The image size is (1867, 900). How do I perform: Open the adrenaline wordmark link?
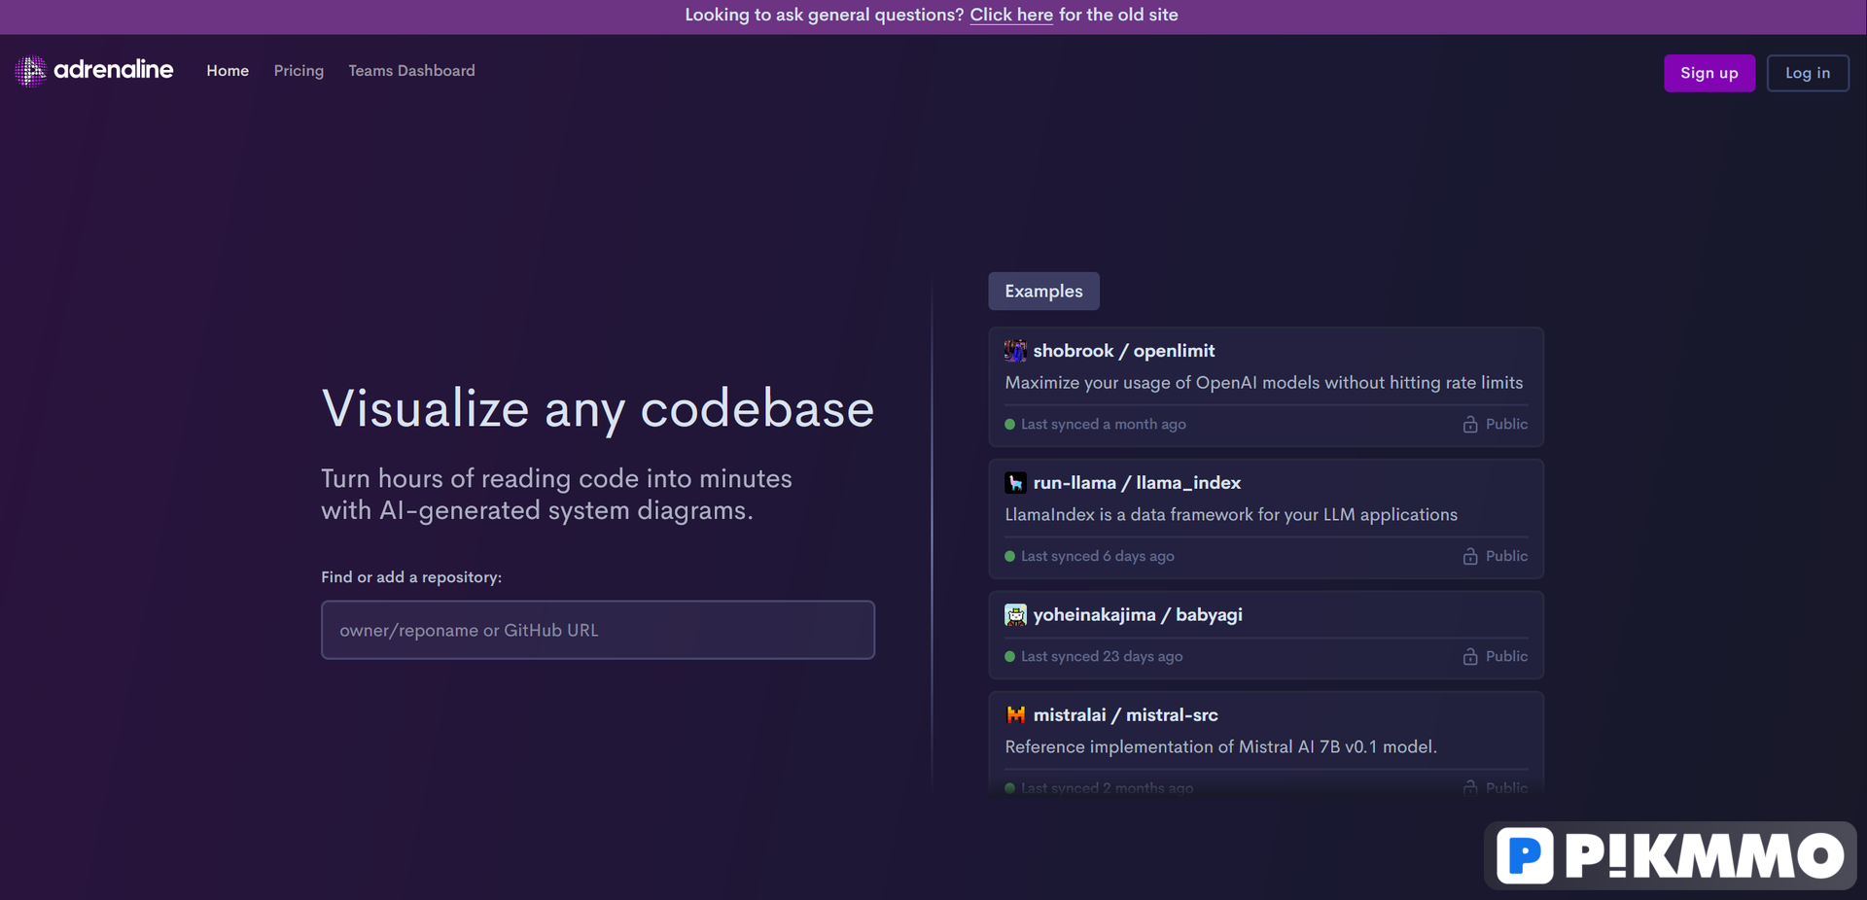[114, 70]
